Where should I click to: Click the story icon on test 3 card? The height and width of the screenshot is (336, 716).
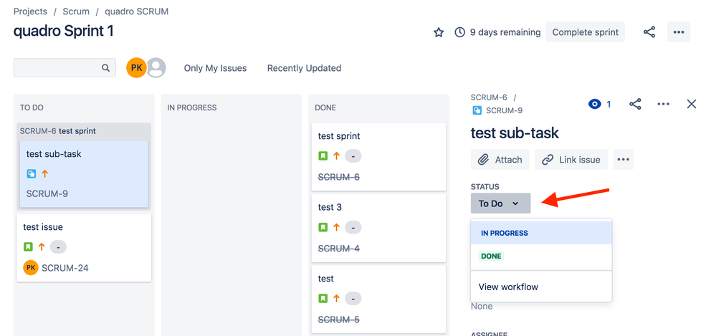click(x=323, y=227)
